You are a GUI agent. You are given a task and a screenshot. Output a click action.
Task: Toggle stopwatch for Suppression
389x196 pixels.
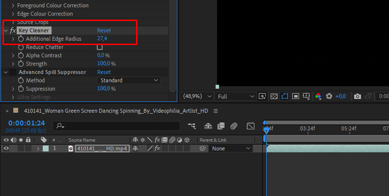point(21,89)
